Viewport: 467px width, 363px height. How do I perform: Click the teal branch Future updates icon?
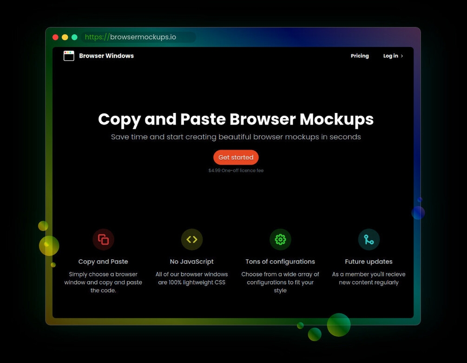[368, 239]
